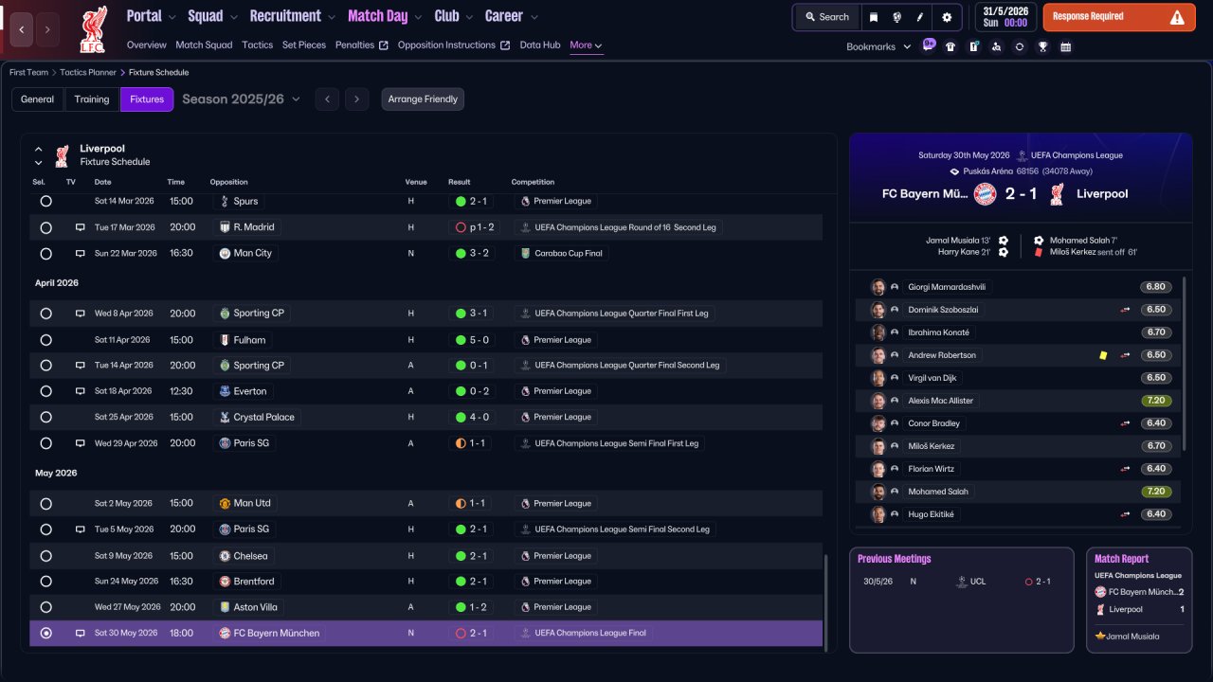Viewport: 1213px width, 682px height.
Task: Select the Crystal Palace fixture radio button
Action: click(45, 417)
